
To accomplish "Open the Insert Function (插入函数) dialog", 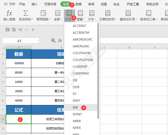I will [9, 16].
